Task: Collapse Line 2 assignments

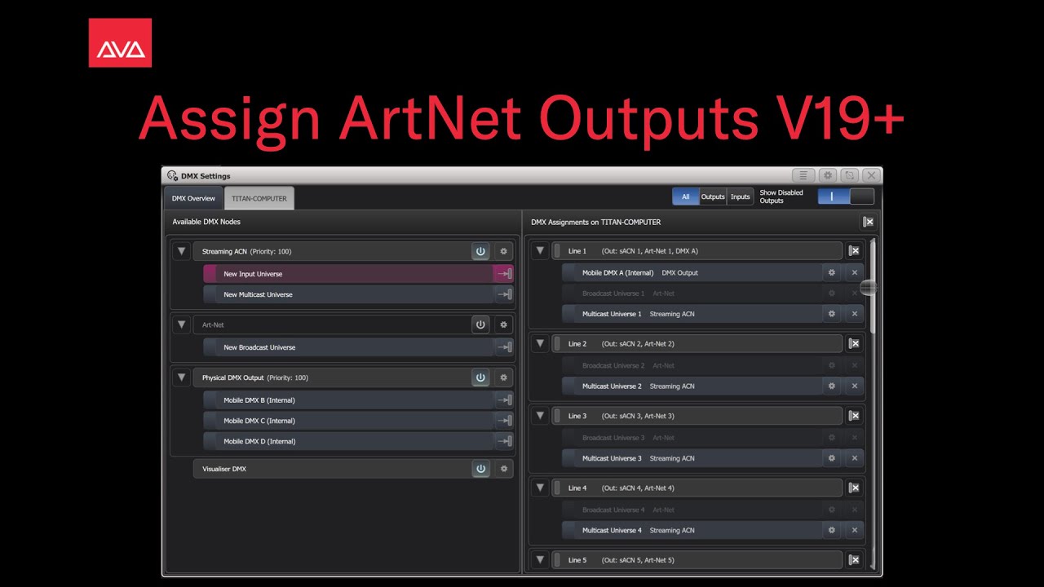Action: (540, 344)
